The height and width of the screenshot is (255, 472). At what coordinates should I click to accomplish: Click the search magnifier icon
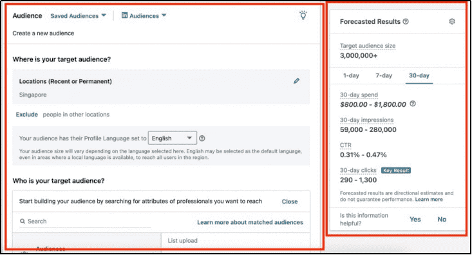[23, 222]
